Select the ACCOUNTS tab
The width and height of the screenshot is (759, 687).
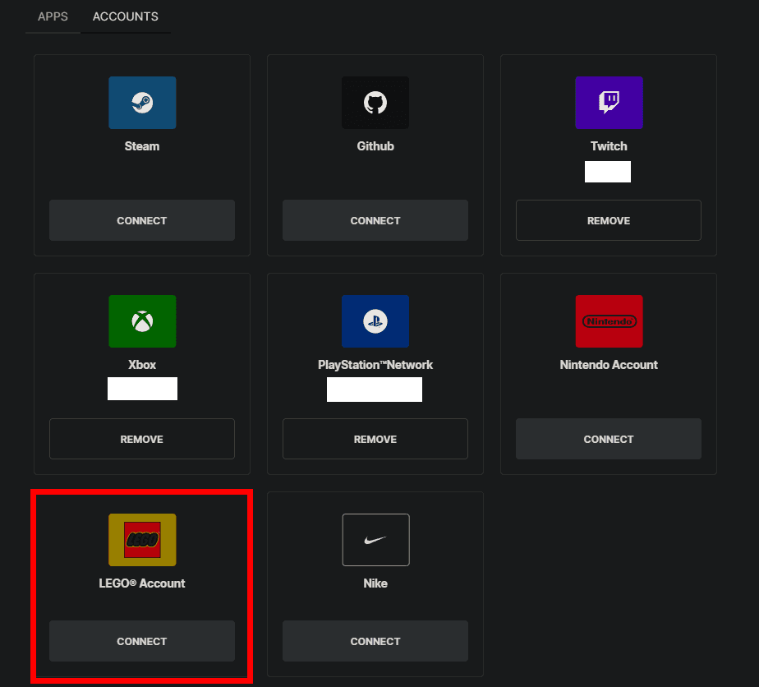point(126,16)
